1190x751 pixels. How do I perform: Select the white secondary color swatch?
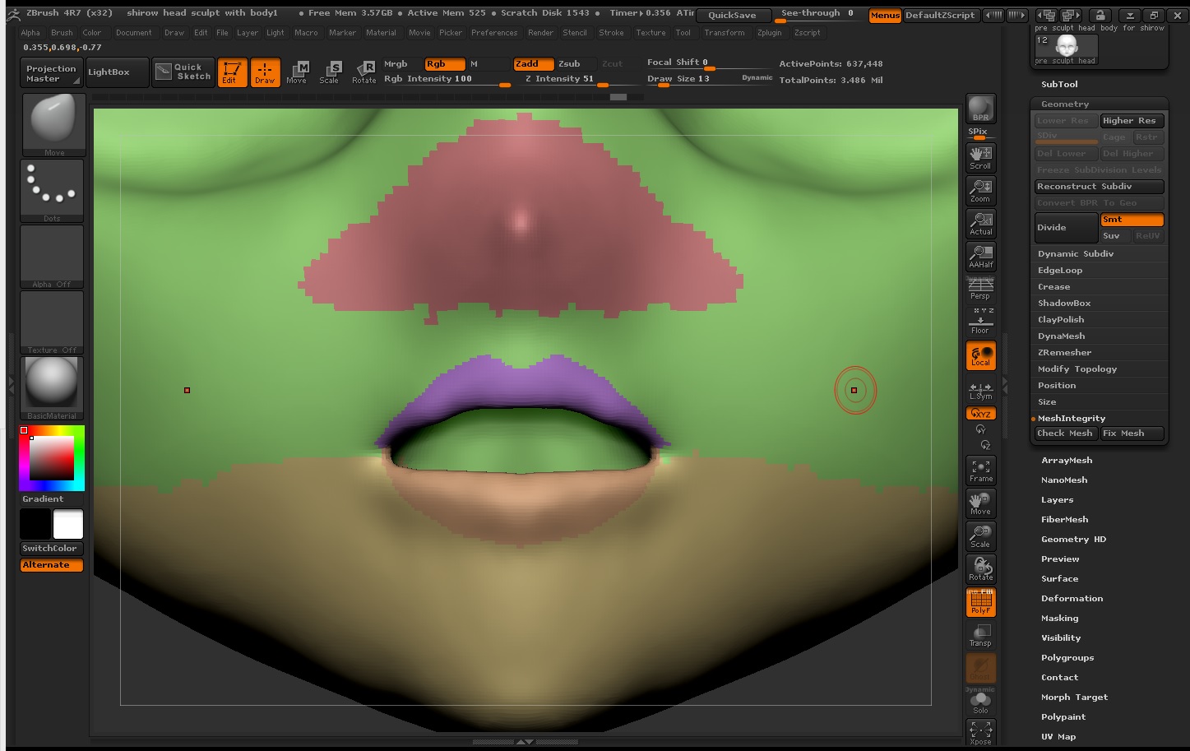pos(68,524)
